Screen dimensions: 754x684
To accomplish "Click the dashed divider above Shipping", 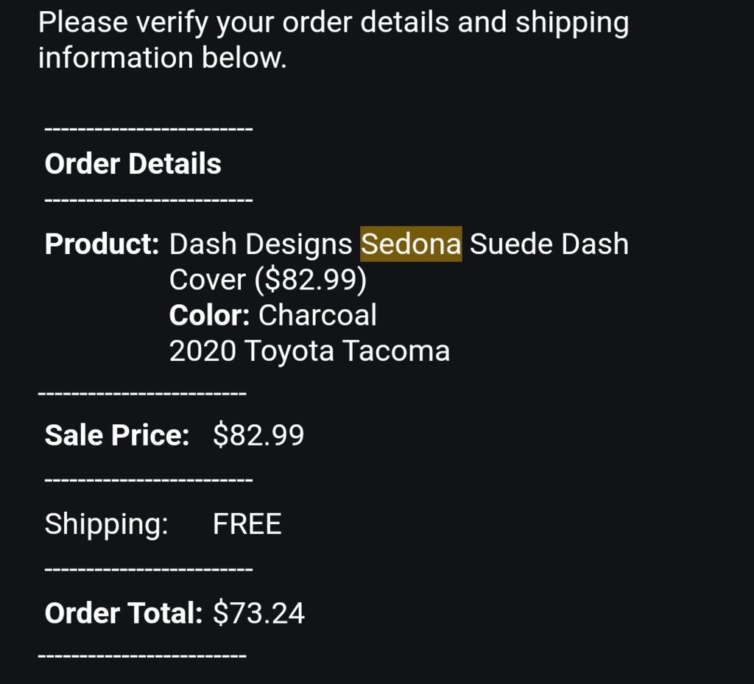I will [x=149, y=480].
